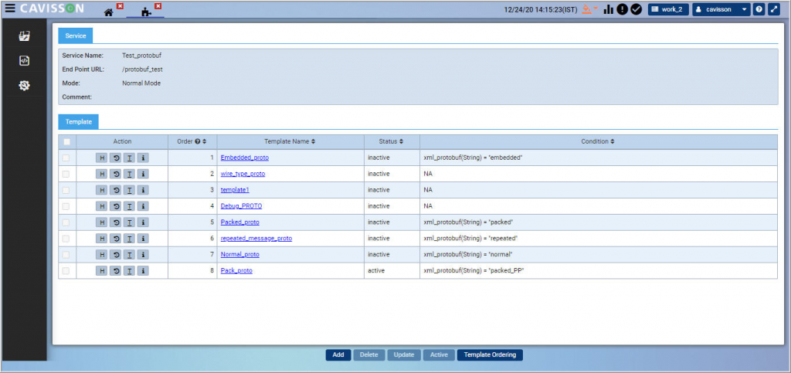Click the H action icon for wire_type_proto
The image size is (791, 373).
pyautogui.click(x=102, y=174)
